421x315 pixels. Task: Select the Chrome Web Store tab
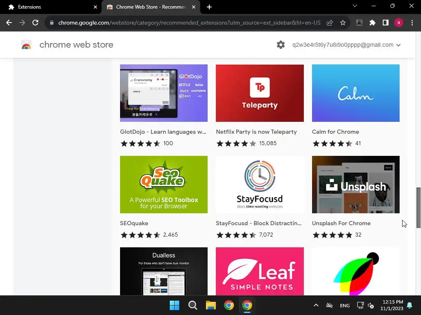click(150, 7)
